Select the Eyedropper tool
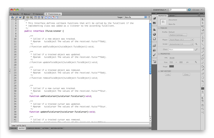The width and height of the screenshot is (214, 138). pyautogui.click(x=203, y=70)
